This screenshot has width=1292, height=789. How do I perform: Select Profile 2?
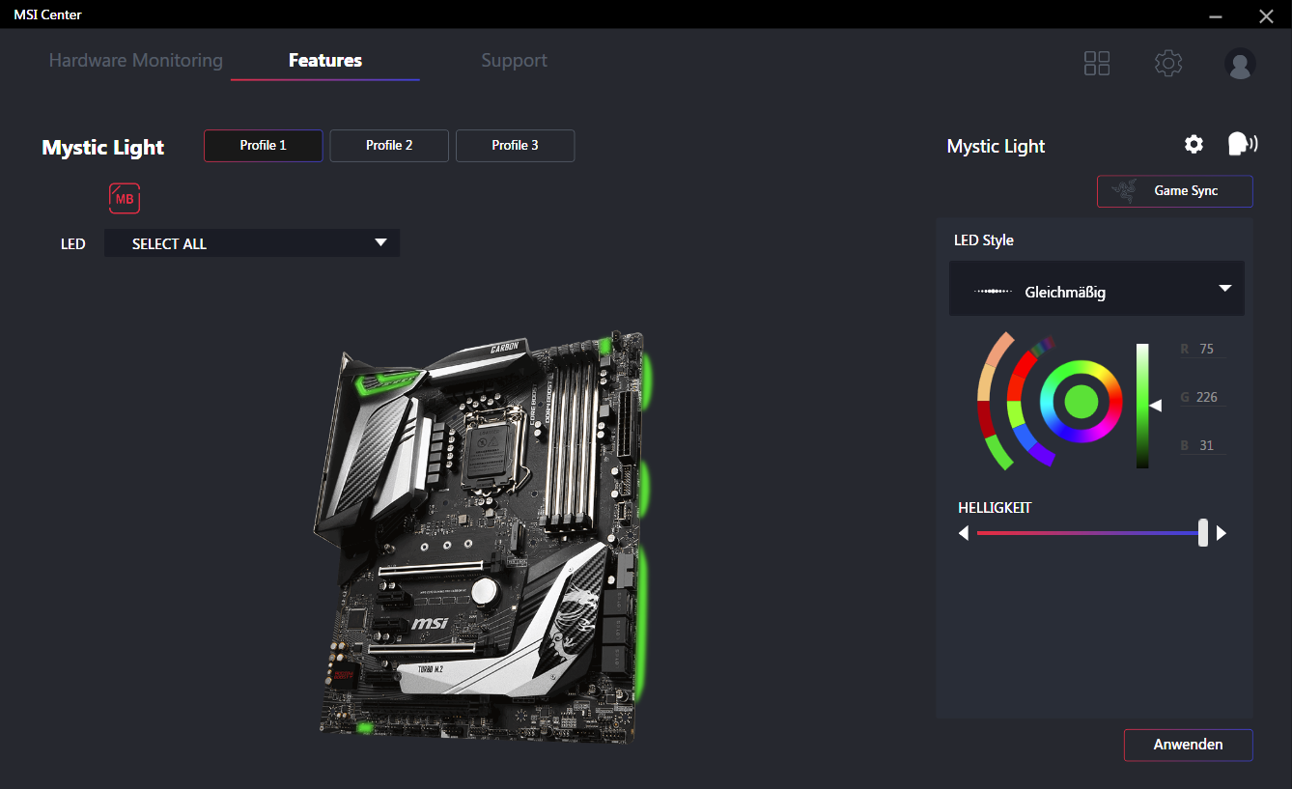pos(389,146)
